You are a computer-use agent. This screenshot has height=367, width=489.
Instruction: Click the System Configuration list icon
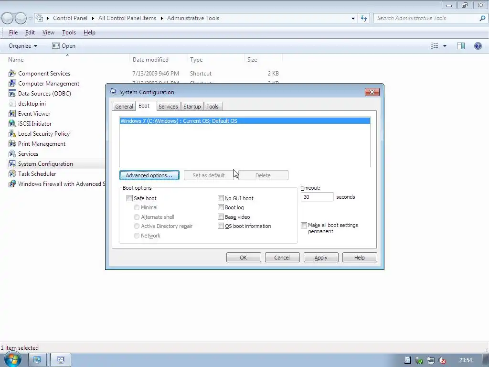pos(12,164)
